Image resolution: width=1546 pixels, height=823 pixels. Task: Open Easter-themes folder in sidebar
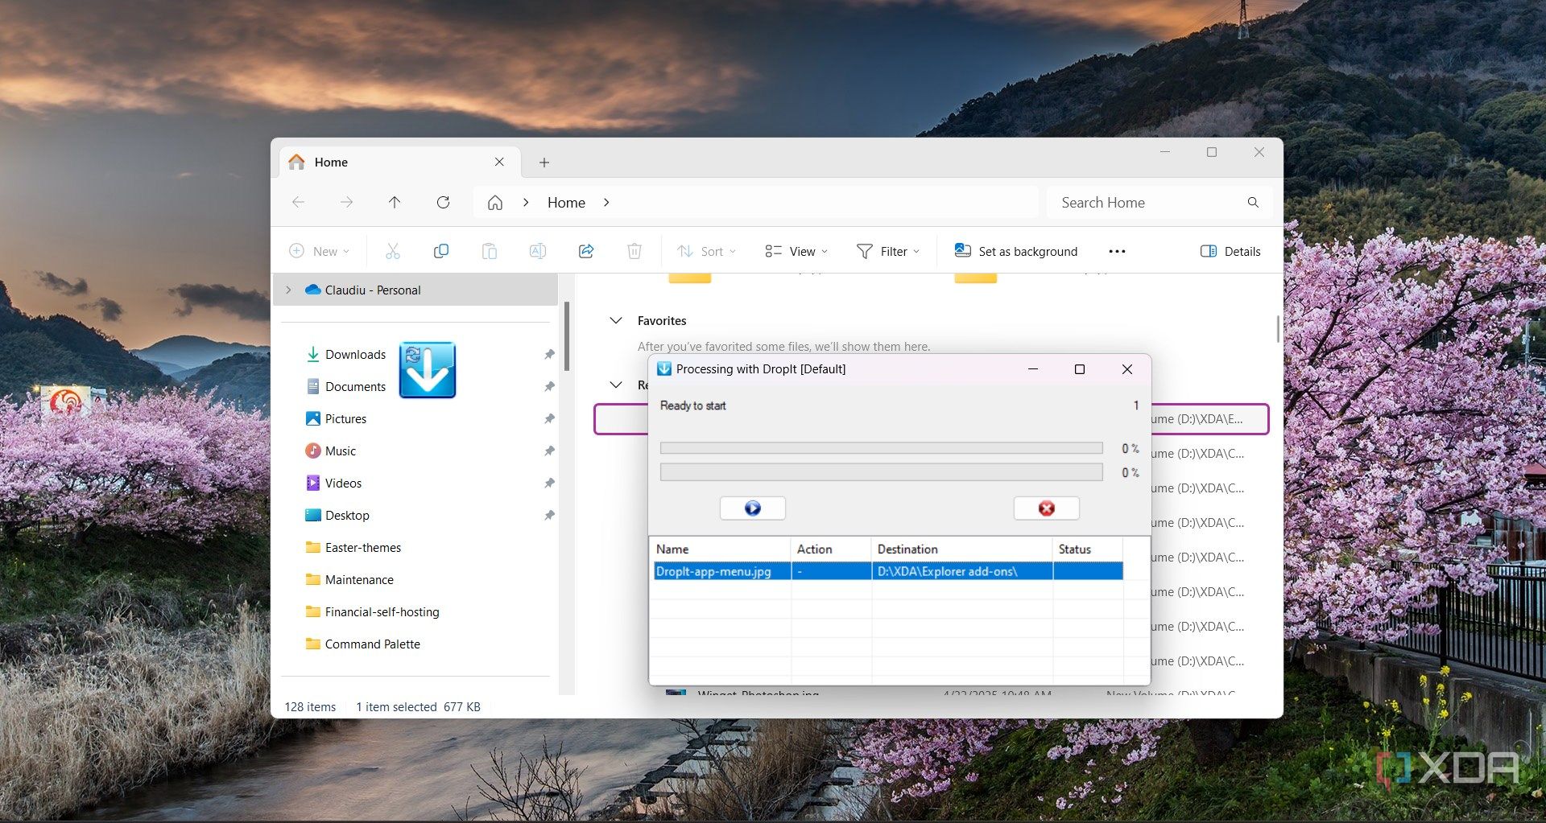click(x=363, y=547)
